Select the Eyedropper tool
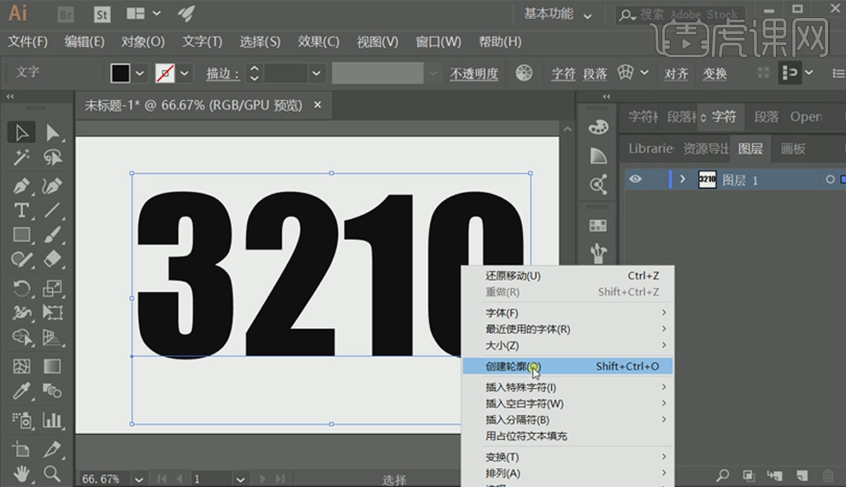 click(22, 391)
